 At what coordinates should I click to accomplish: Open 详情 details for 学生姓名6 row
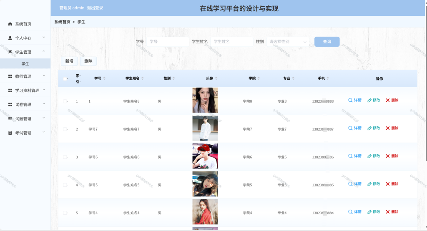[355, 156]
